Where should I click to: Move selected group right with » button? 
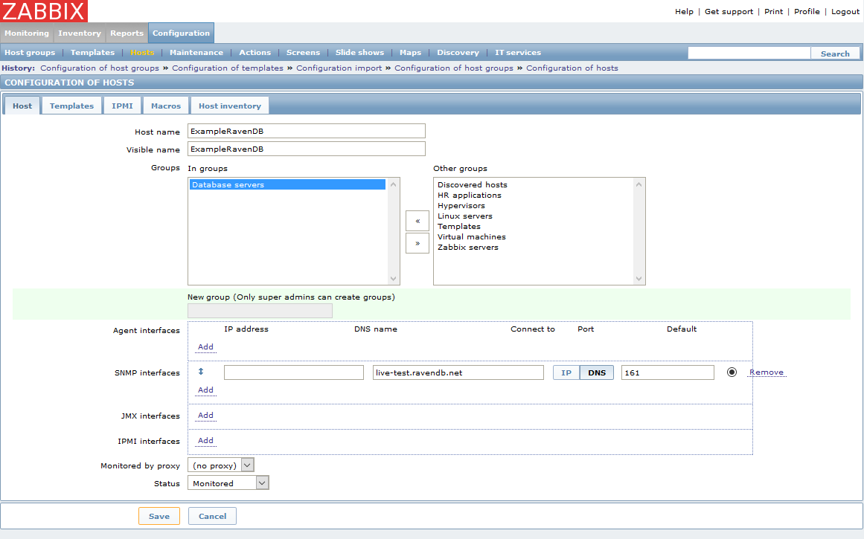tap(417, 243)
